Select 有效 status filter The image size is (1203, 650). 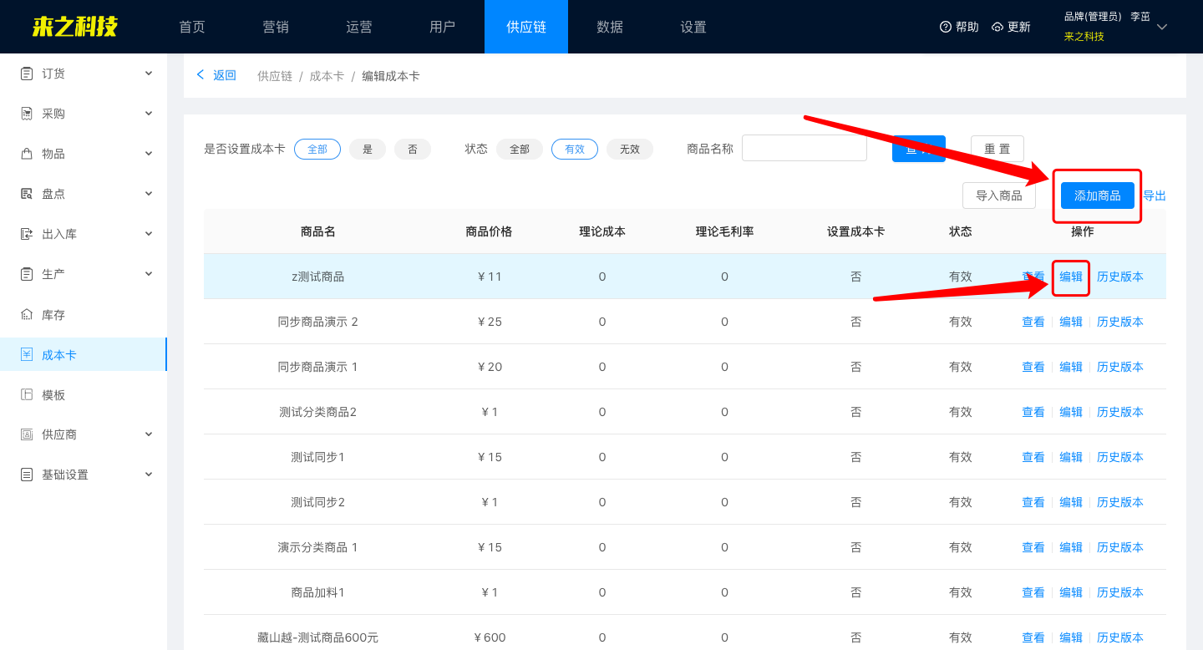click(x=575, y=149)
